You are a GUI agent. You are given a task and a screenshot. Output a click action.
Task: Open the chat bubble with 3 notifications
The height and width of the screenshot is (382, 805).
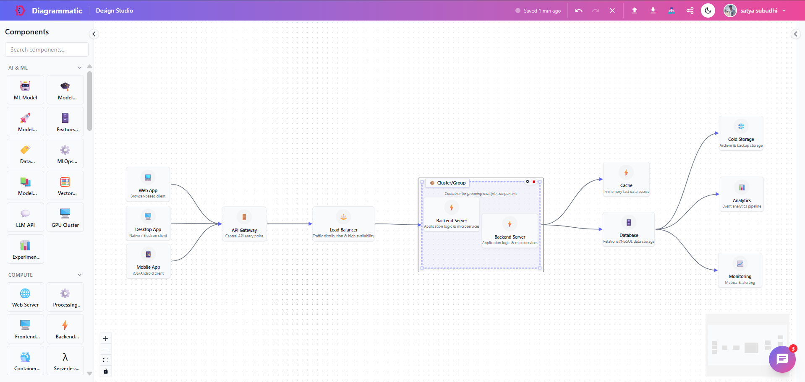coord(781,359)
